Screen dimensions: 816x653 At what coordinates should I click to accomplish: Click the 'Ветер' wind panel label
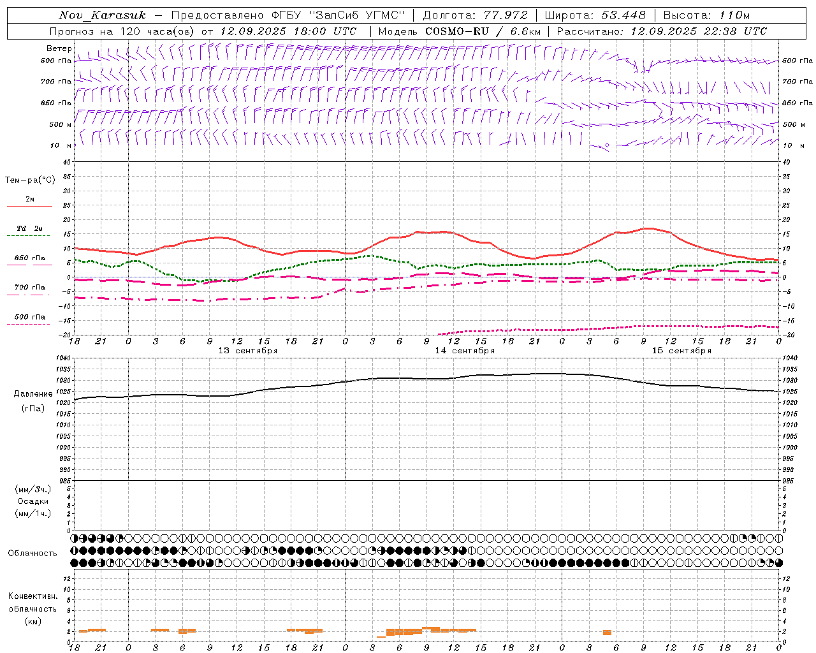coord(59,48)
